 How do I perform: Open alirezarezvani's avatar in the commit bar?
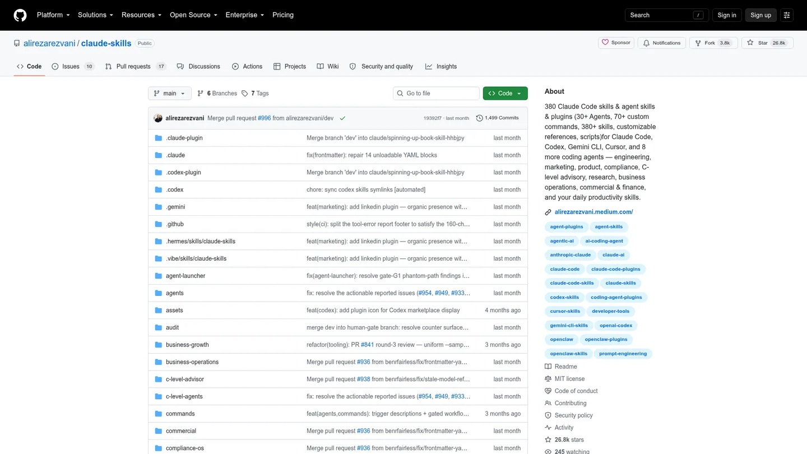[x=158, y=118]
